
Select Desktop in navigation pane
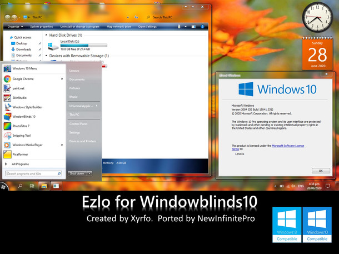[x=22, y=43]
